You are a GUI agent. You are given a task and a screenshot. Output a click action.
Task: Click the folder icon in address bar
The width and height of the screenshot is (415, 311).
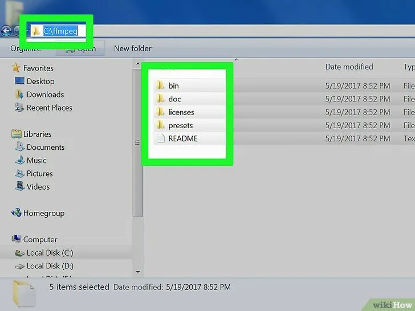(36, 31)
